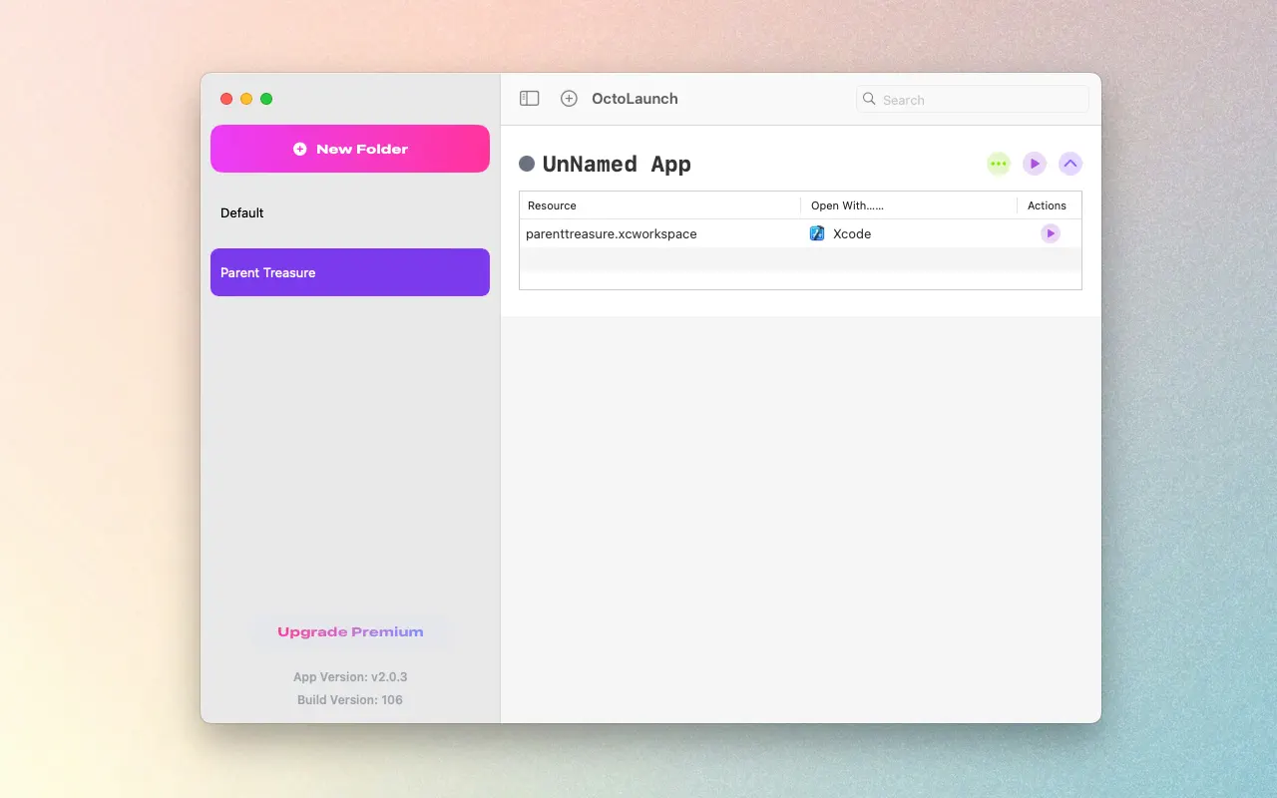
Task: Collapse the UnNamed App section using the chevron
Action: [x=1070, y=163]
